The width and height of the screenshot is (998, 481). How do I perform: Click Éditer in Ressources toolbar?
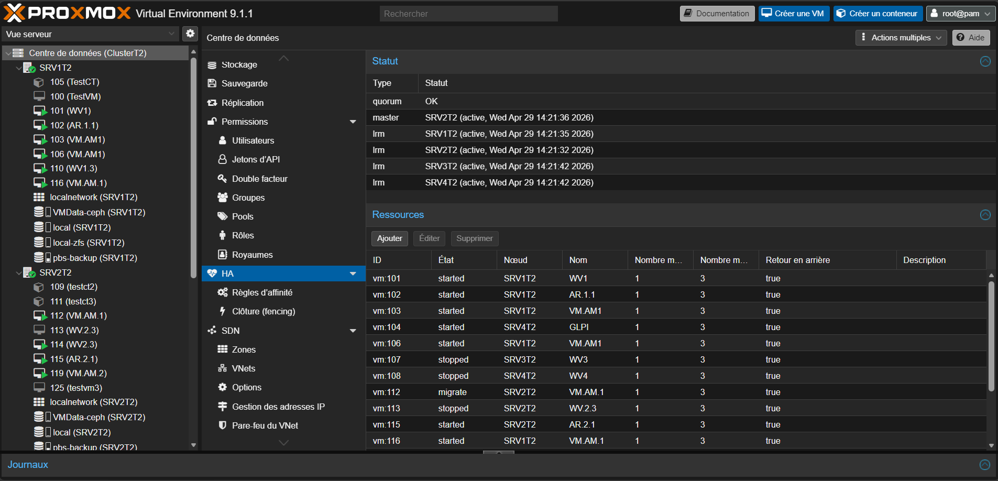[430, 238]
